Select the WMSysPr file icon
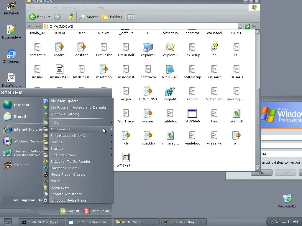 (x=126, y=158)
